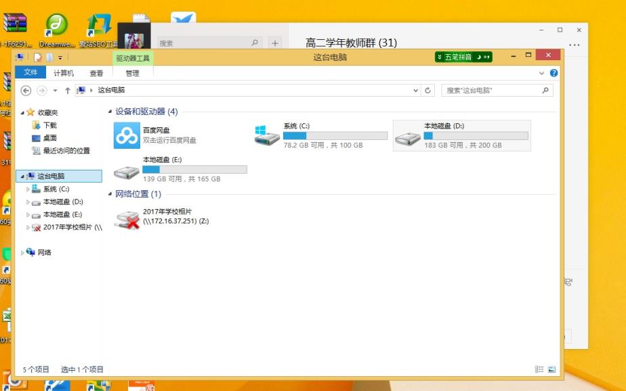Switch to the 查看 ribbon tab
Viewport: 626px width, 391px height.
tap(96, 73)
